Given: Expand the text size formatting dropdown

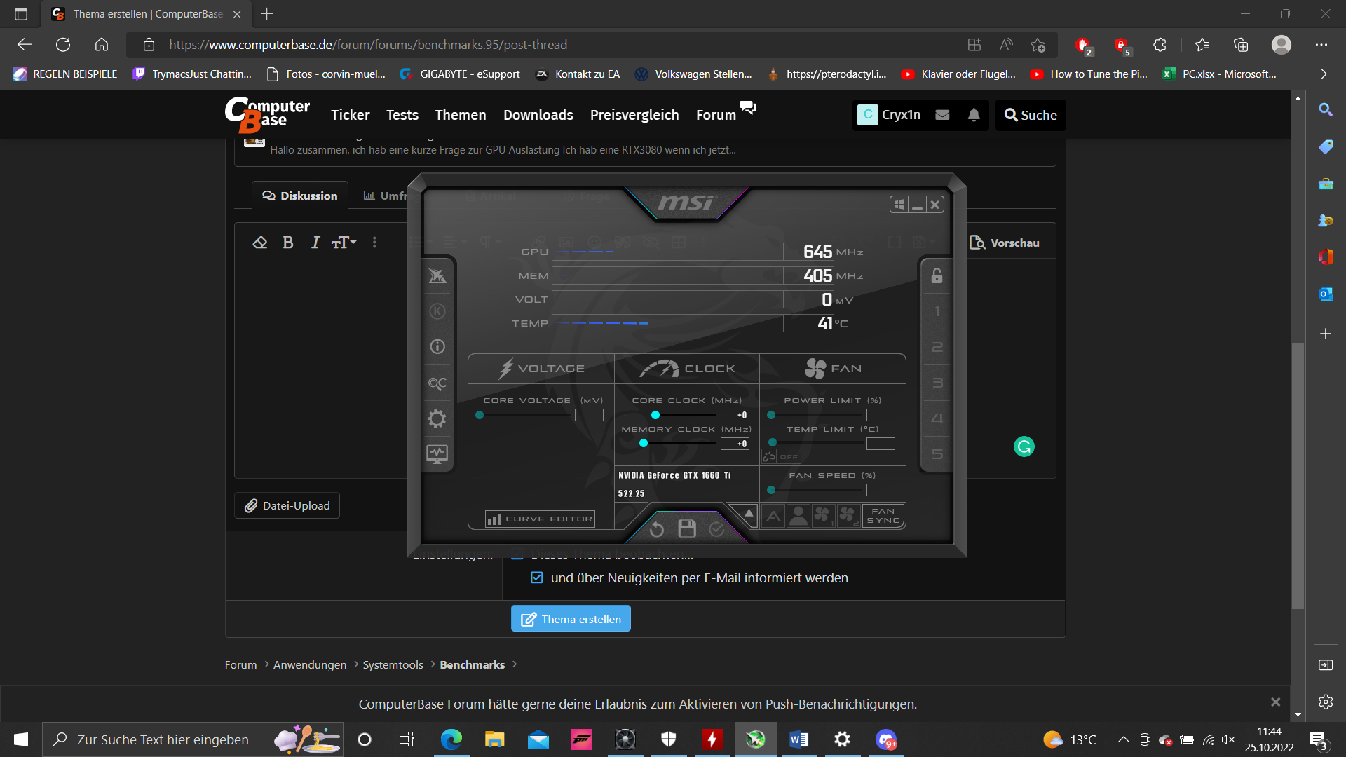Looking at the screenshot, I should tap(344, 243).
